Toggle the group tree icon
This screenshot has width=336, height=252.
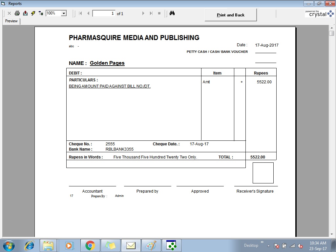[x=41, y=13]
